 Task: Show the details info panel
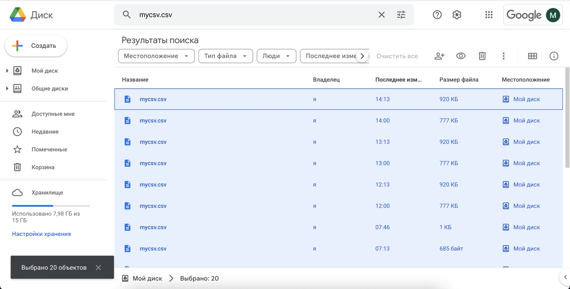tap(554, 56)
